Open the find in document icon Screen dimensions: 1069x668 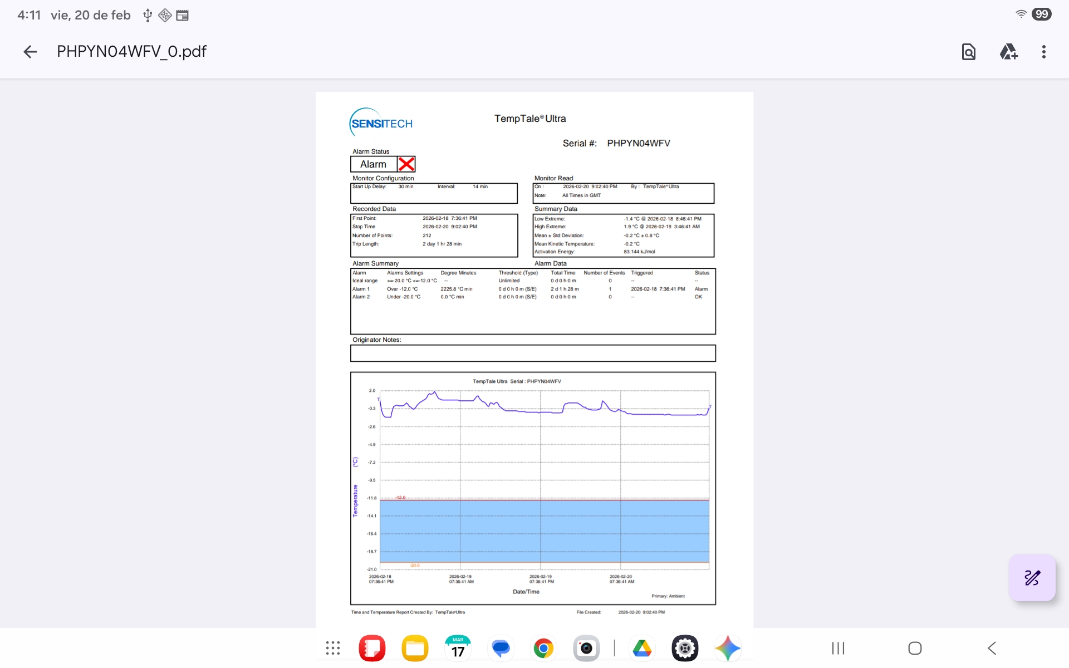[969, 52]
